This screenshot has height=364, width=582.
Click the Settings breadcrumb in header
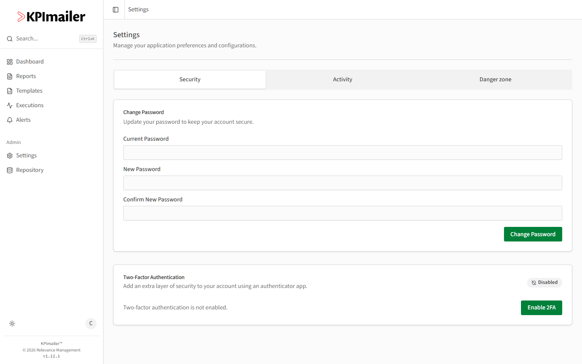click(x=138, y=10)
